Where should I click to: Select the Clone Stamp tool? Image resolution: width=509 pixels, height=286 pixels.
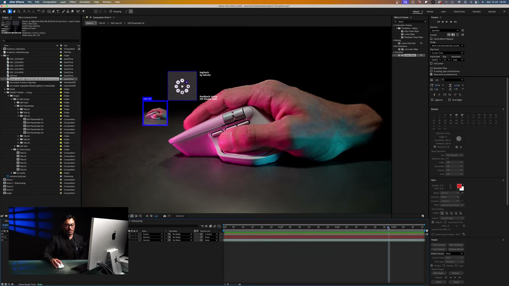(68, 11)
